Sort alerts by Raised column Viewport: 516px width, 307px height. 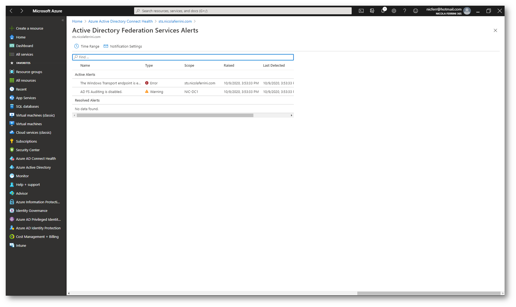coord(229,65)
